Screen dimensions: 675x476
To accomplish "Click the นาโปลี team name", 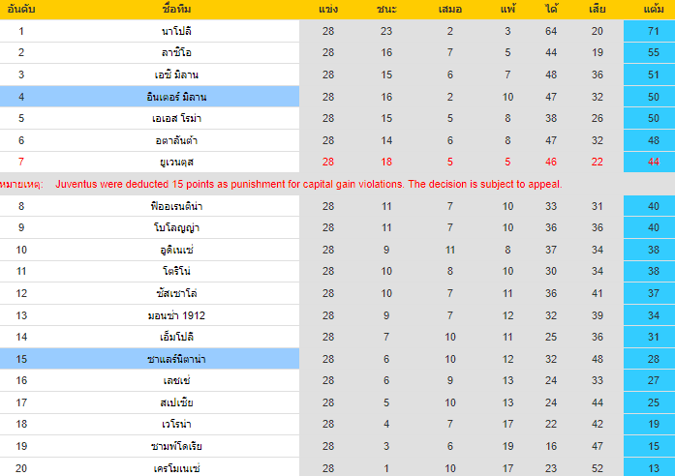I will click(x=176, y=31).
